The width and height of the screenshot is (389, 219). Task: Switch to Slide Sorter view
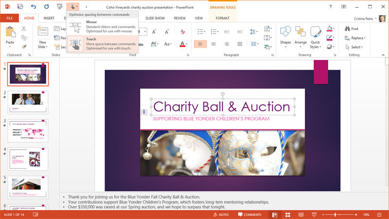click(287, 215)
